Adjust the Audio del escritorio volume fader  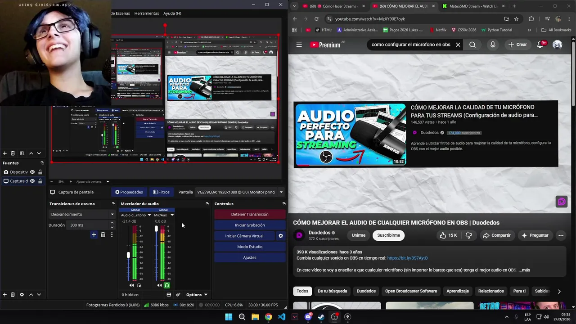click(x=128, y=255)
